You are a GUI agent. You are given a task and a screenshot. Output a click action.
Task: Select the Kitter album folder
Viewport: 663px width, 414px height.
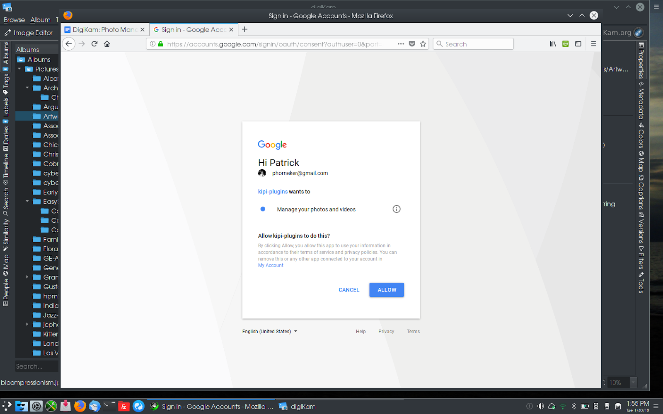pyautogui.click(x=46, y=334)
